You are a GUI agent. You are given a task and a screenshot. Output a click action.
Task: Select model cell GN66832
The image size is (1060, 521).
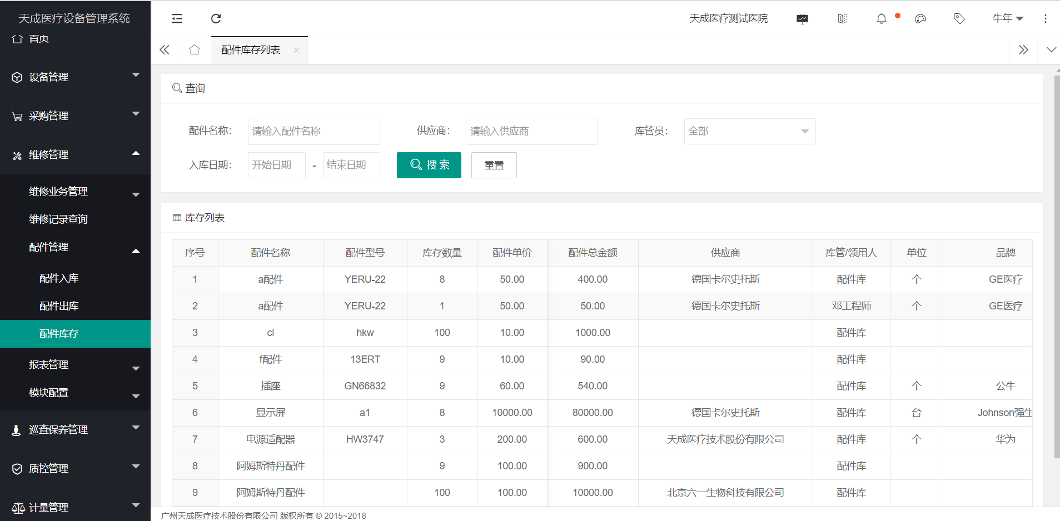[365, 386]
